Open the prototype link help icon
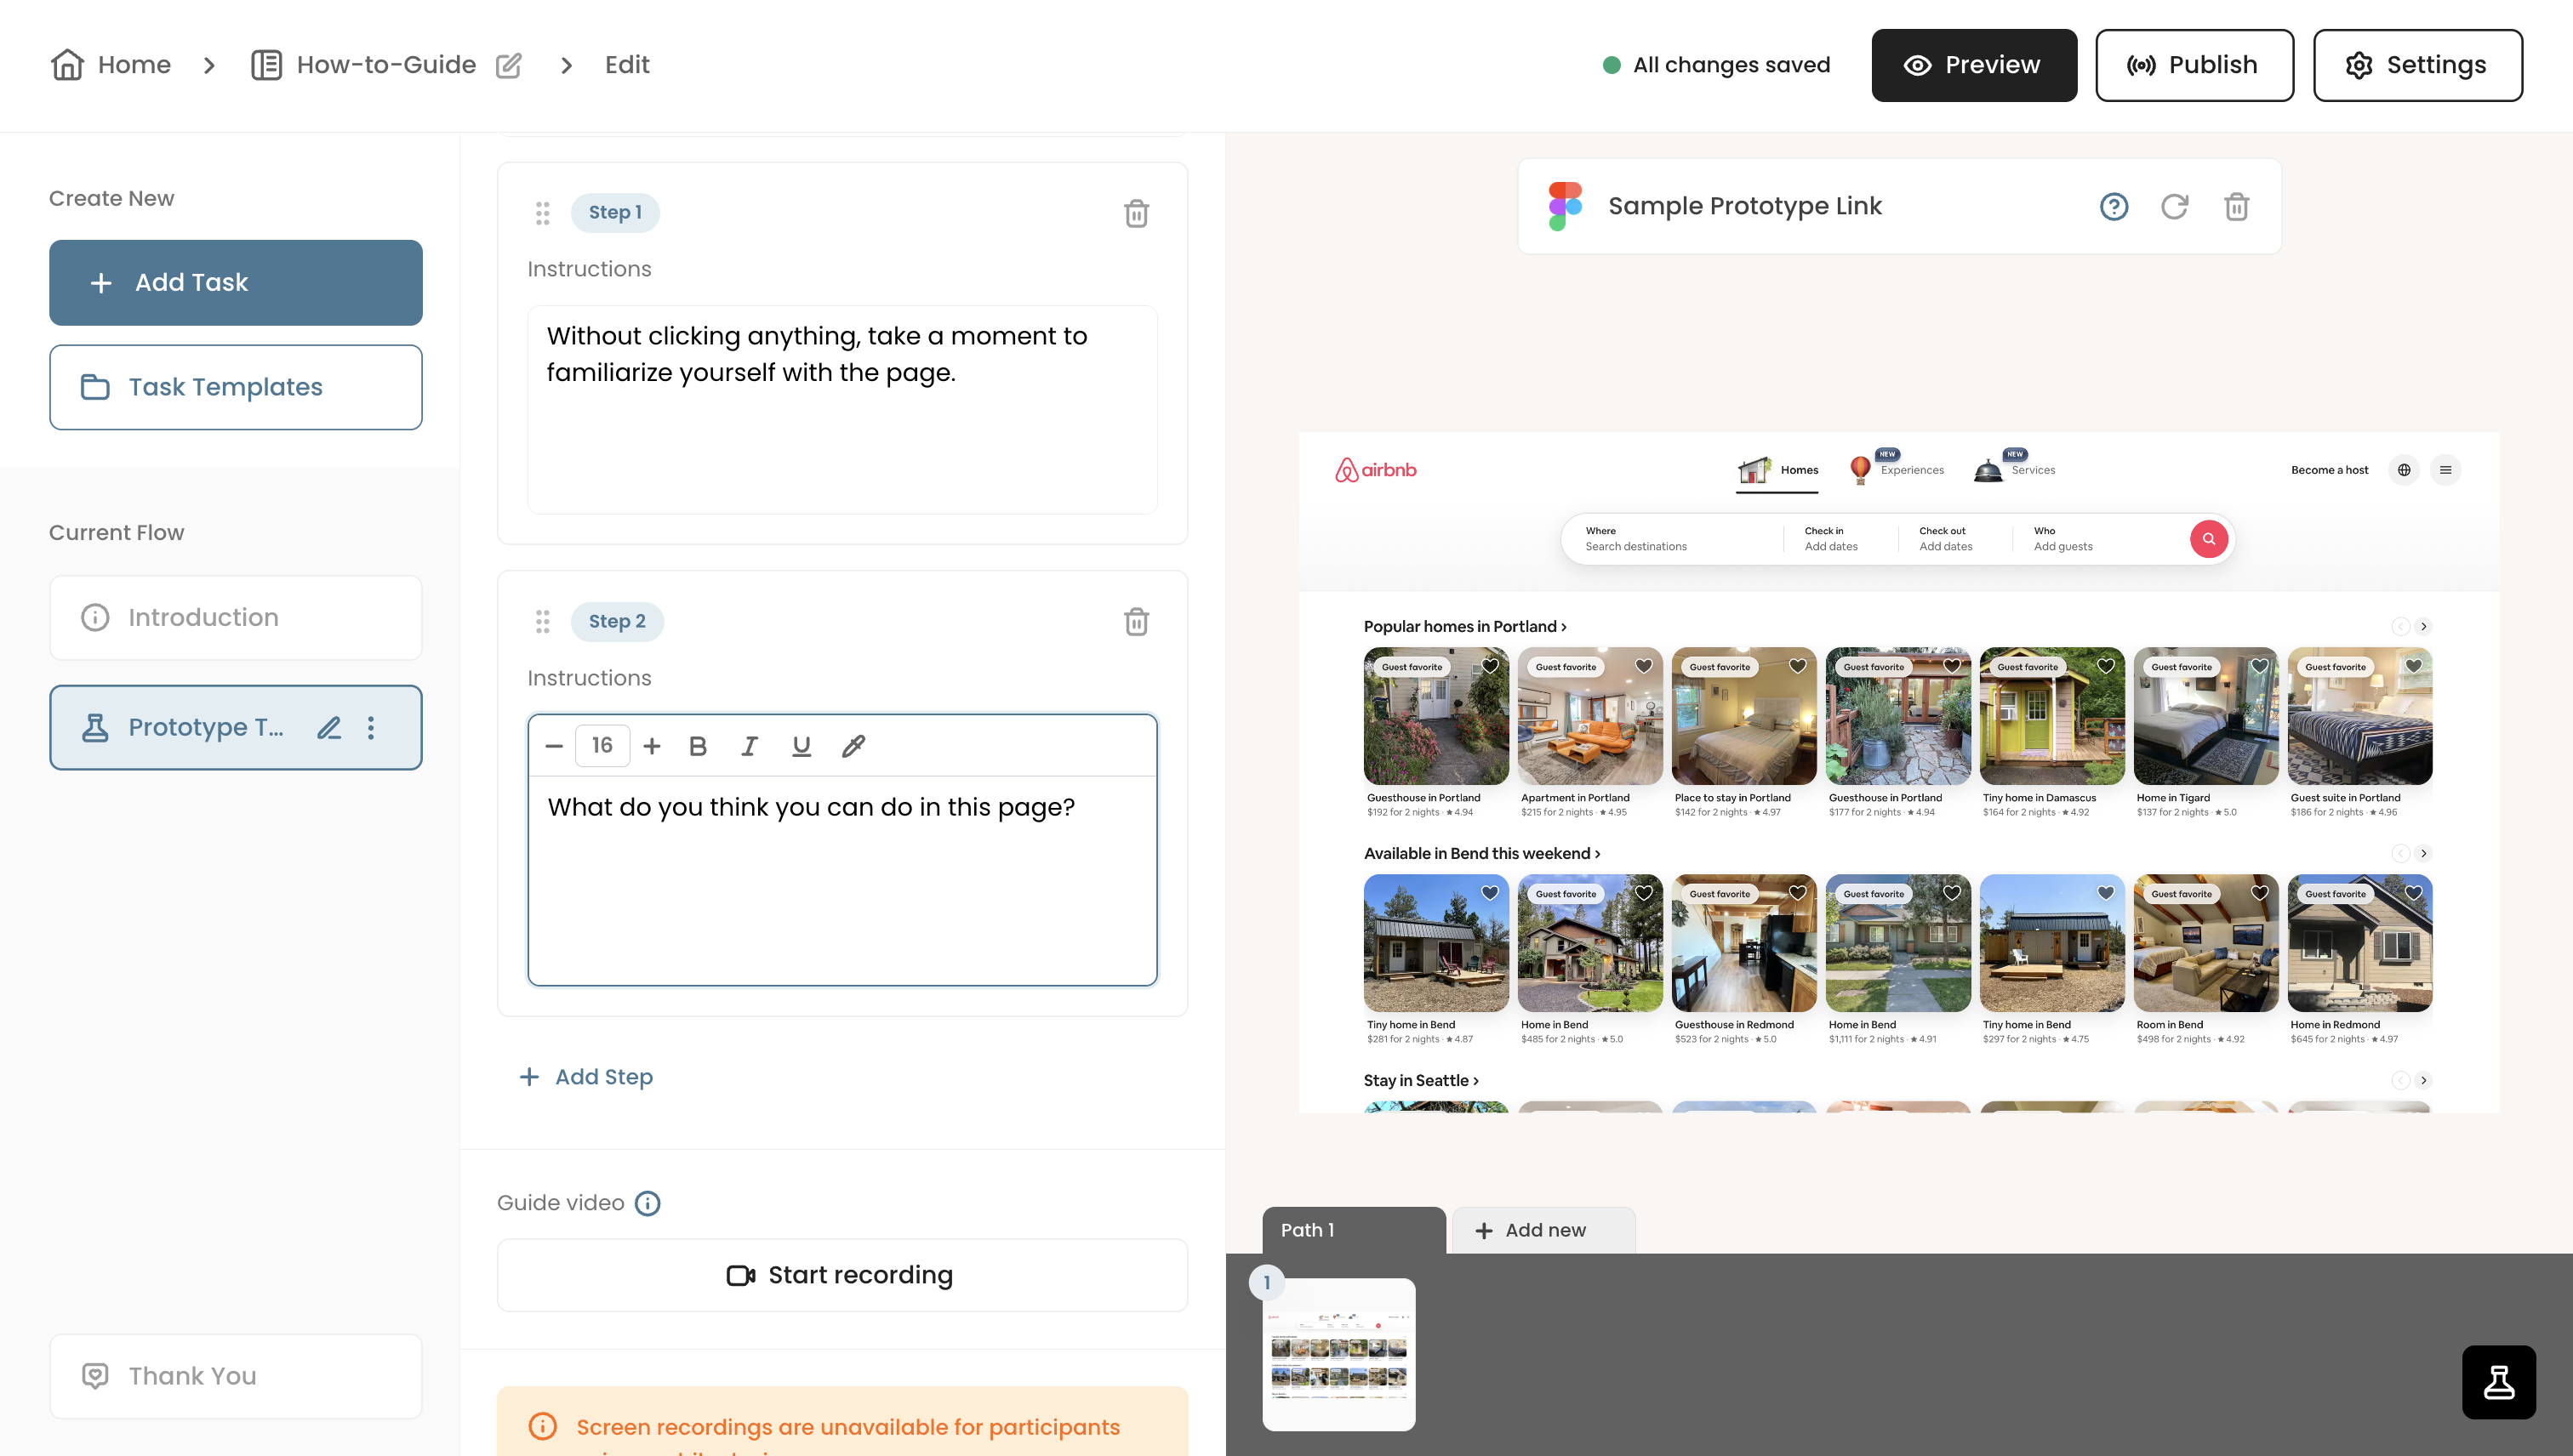The image size is (2573, 1456). (x=2113, y=207)
